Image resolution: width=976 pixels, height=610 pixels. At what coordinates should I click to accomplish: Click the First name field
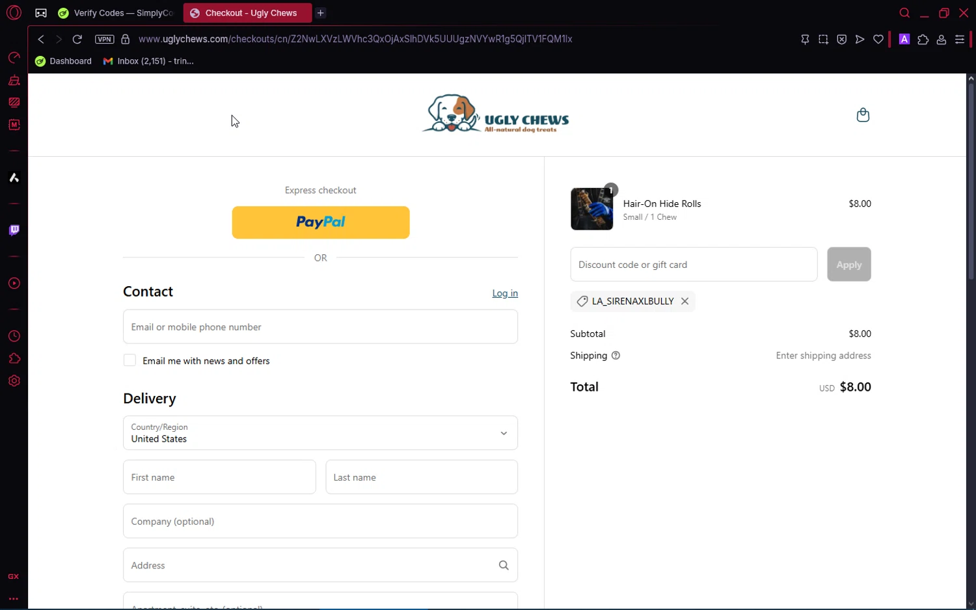pyautogui.click(x=219, y=477)
